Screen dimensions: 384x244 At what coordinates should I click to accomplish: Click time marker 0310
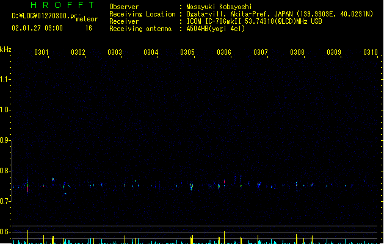click(x=371, y=52)
